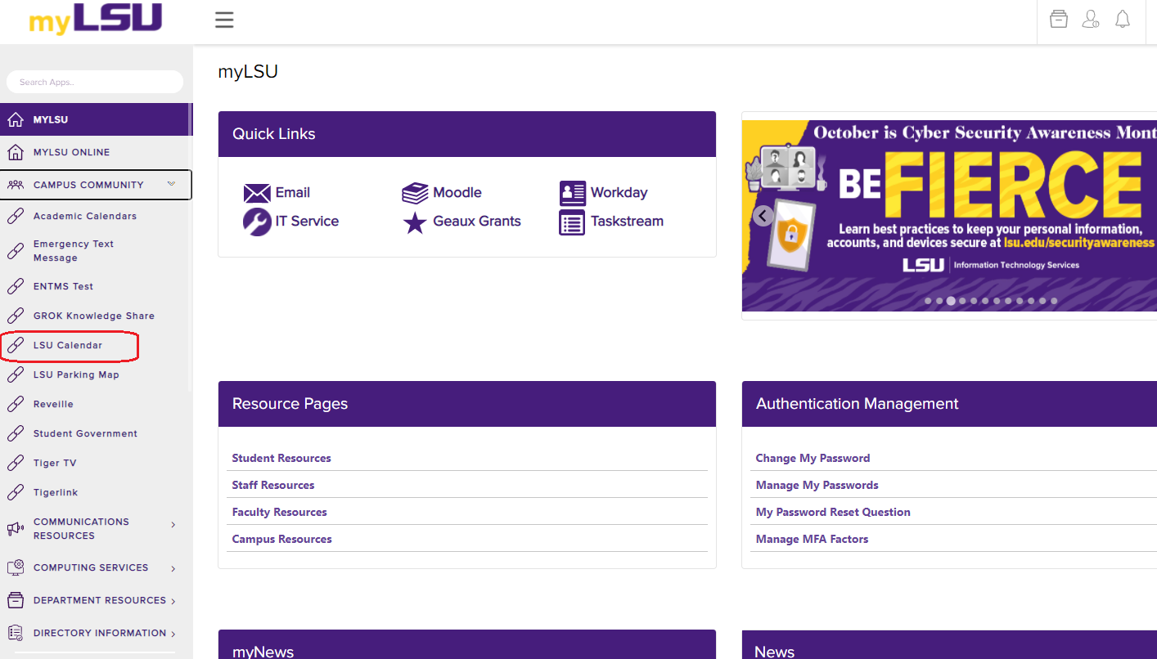The width and height of the screenshot is (1157, 659).
Task: Expand Communications Resources chevron
Action: 173,525
